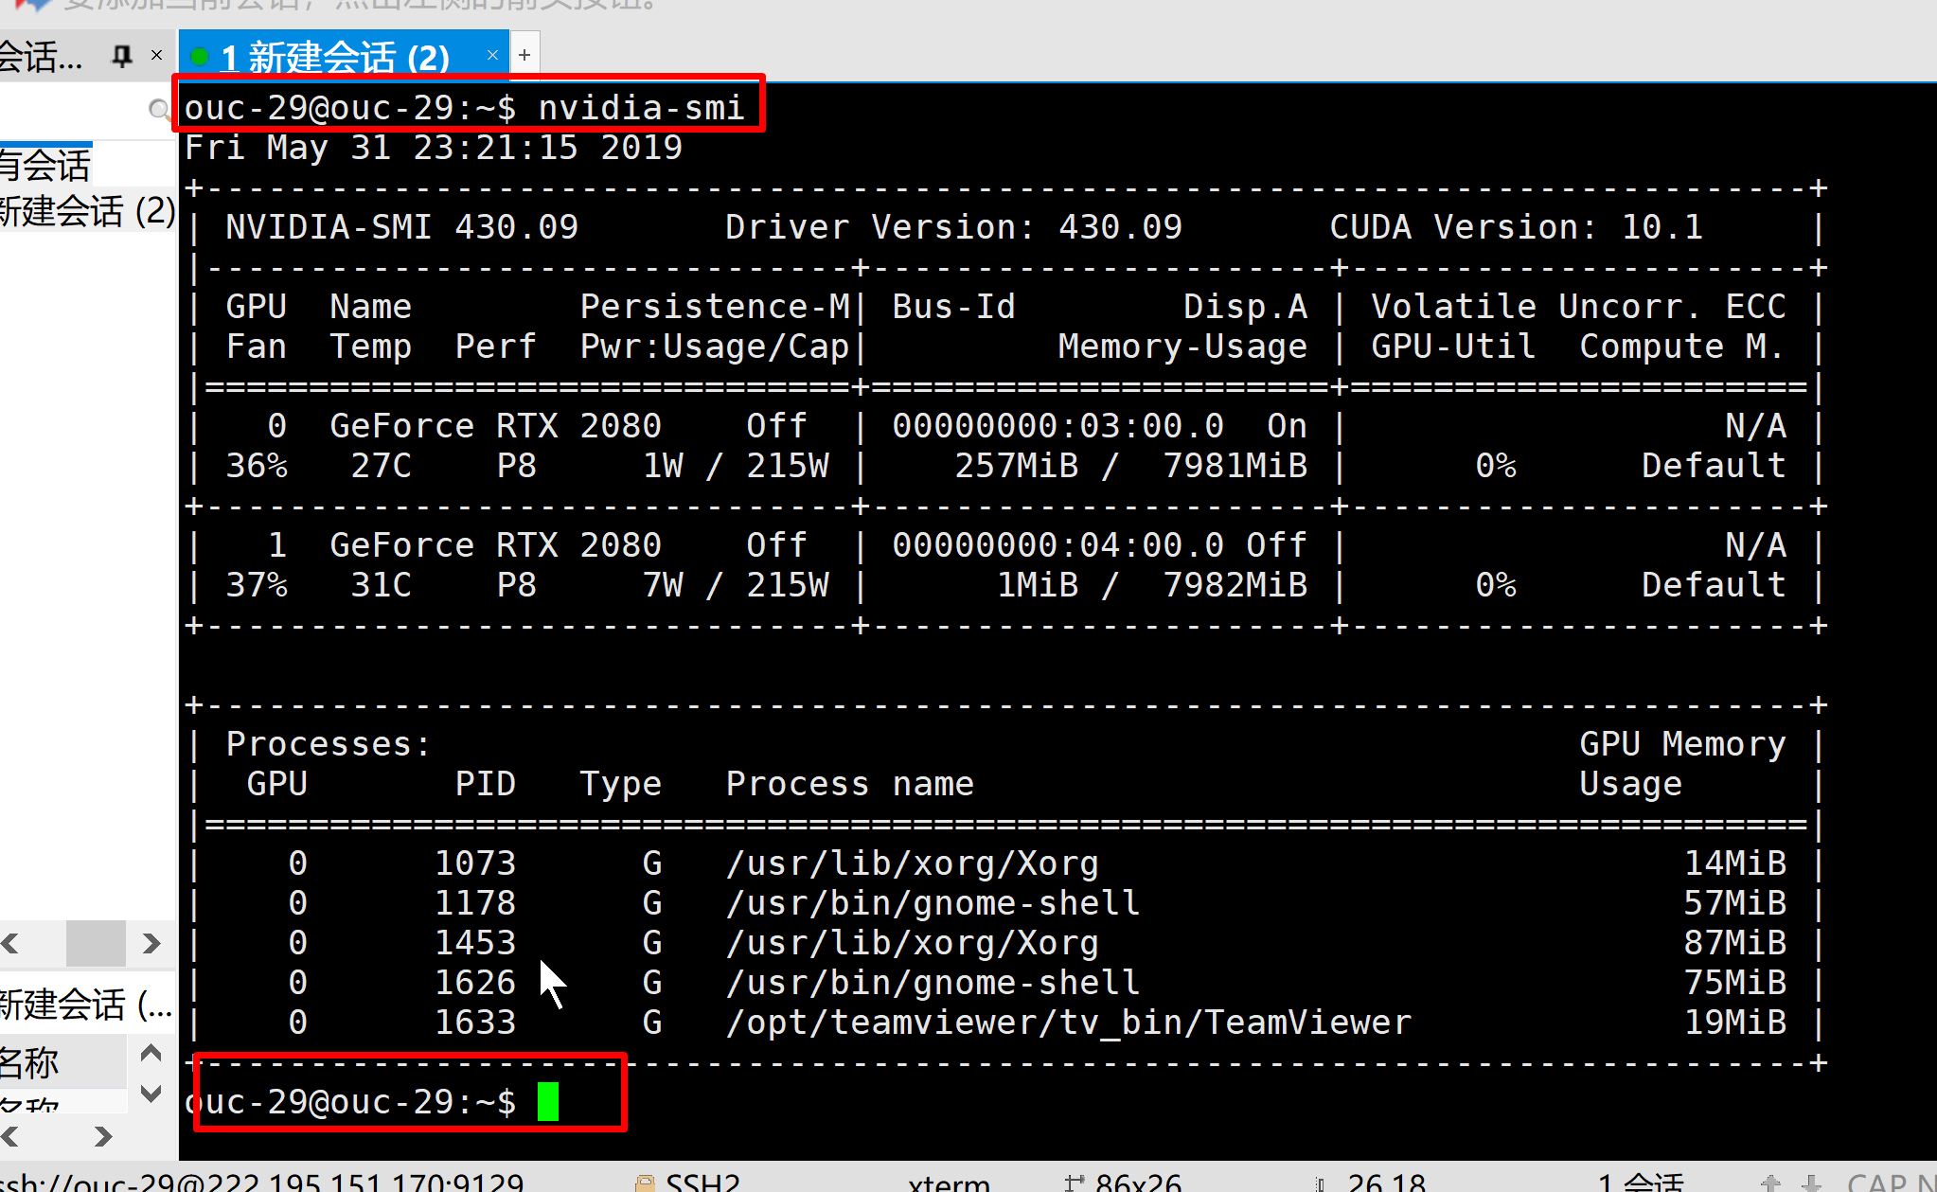Click the down arrow in status bar
Image resolution: width=1937 pixels, height=1192 pixels.
point(1811,1183)
